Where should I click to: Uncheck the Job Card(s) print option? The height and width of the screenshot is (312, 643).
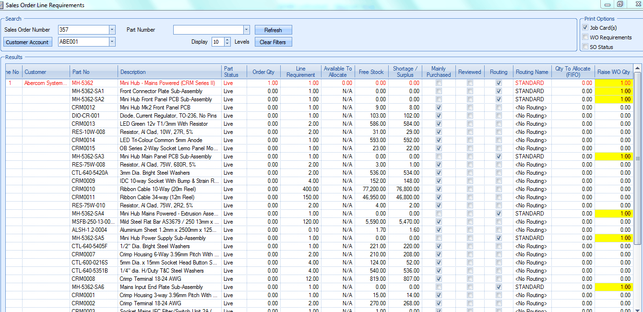click(x=585, y=28)
